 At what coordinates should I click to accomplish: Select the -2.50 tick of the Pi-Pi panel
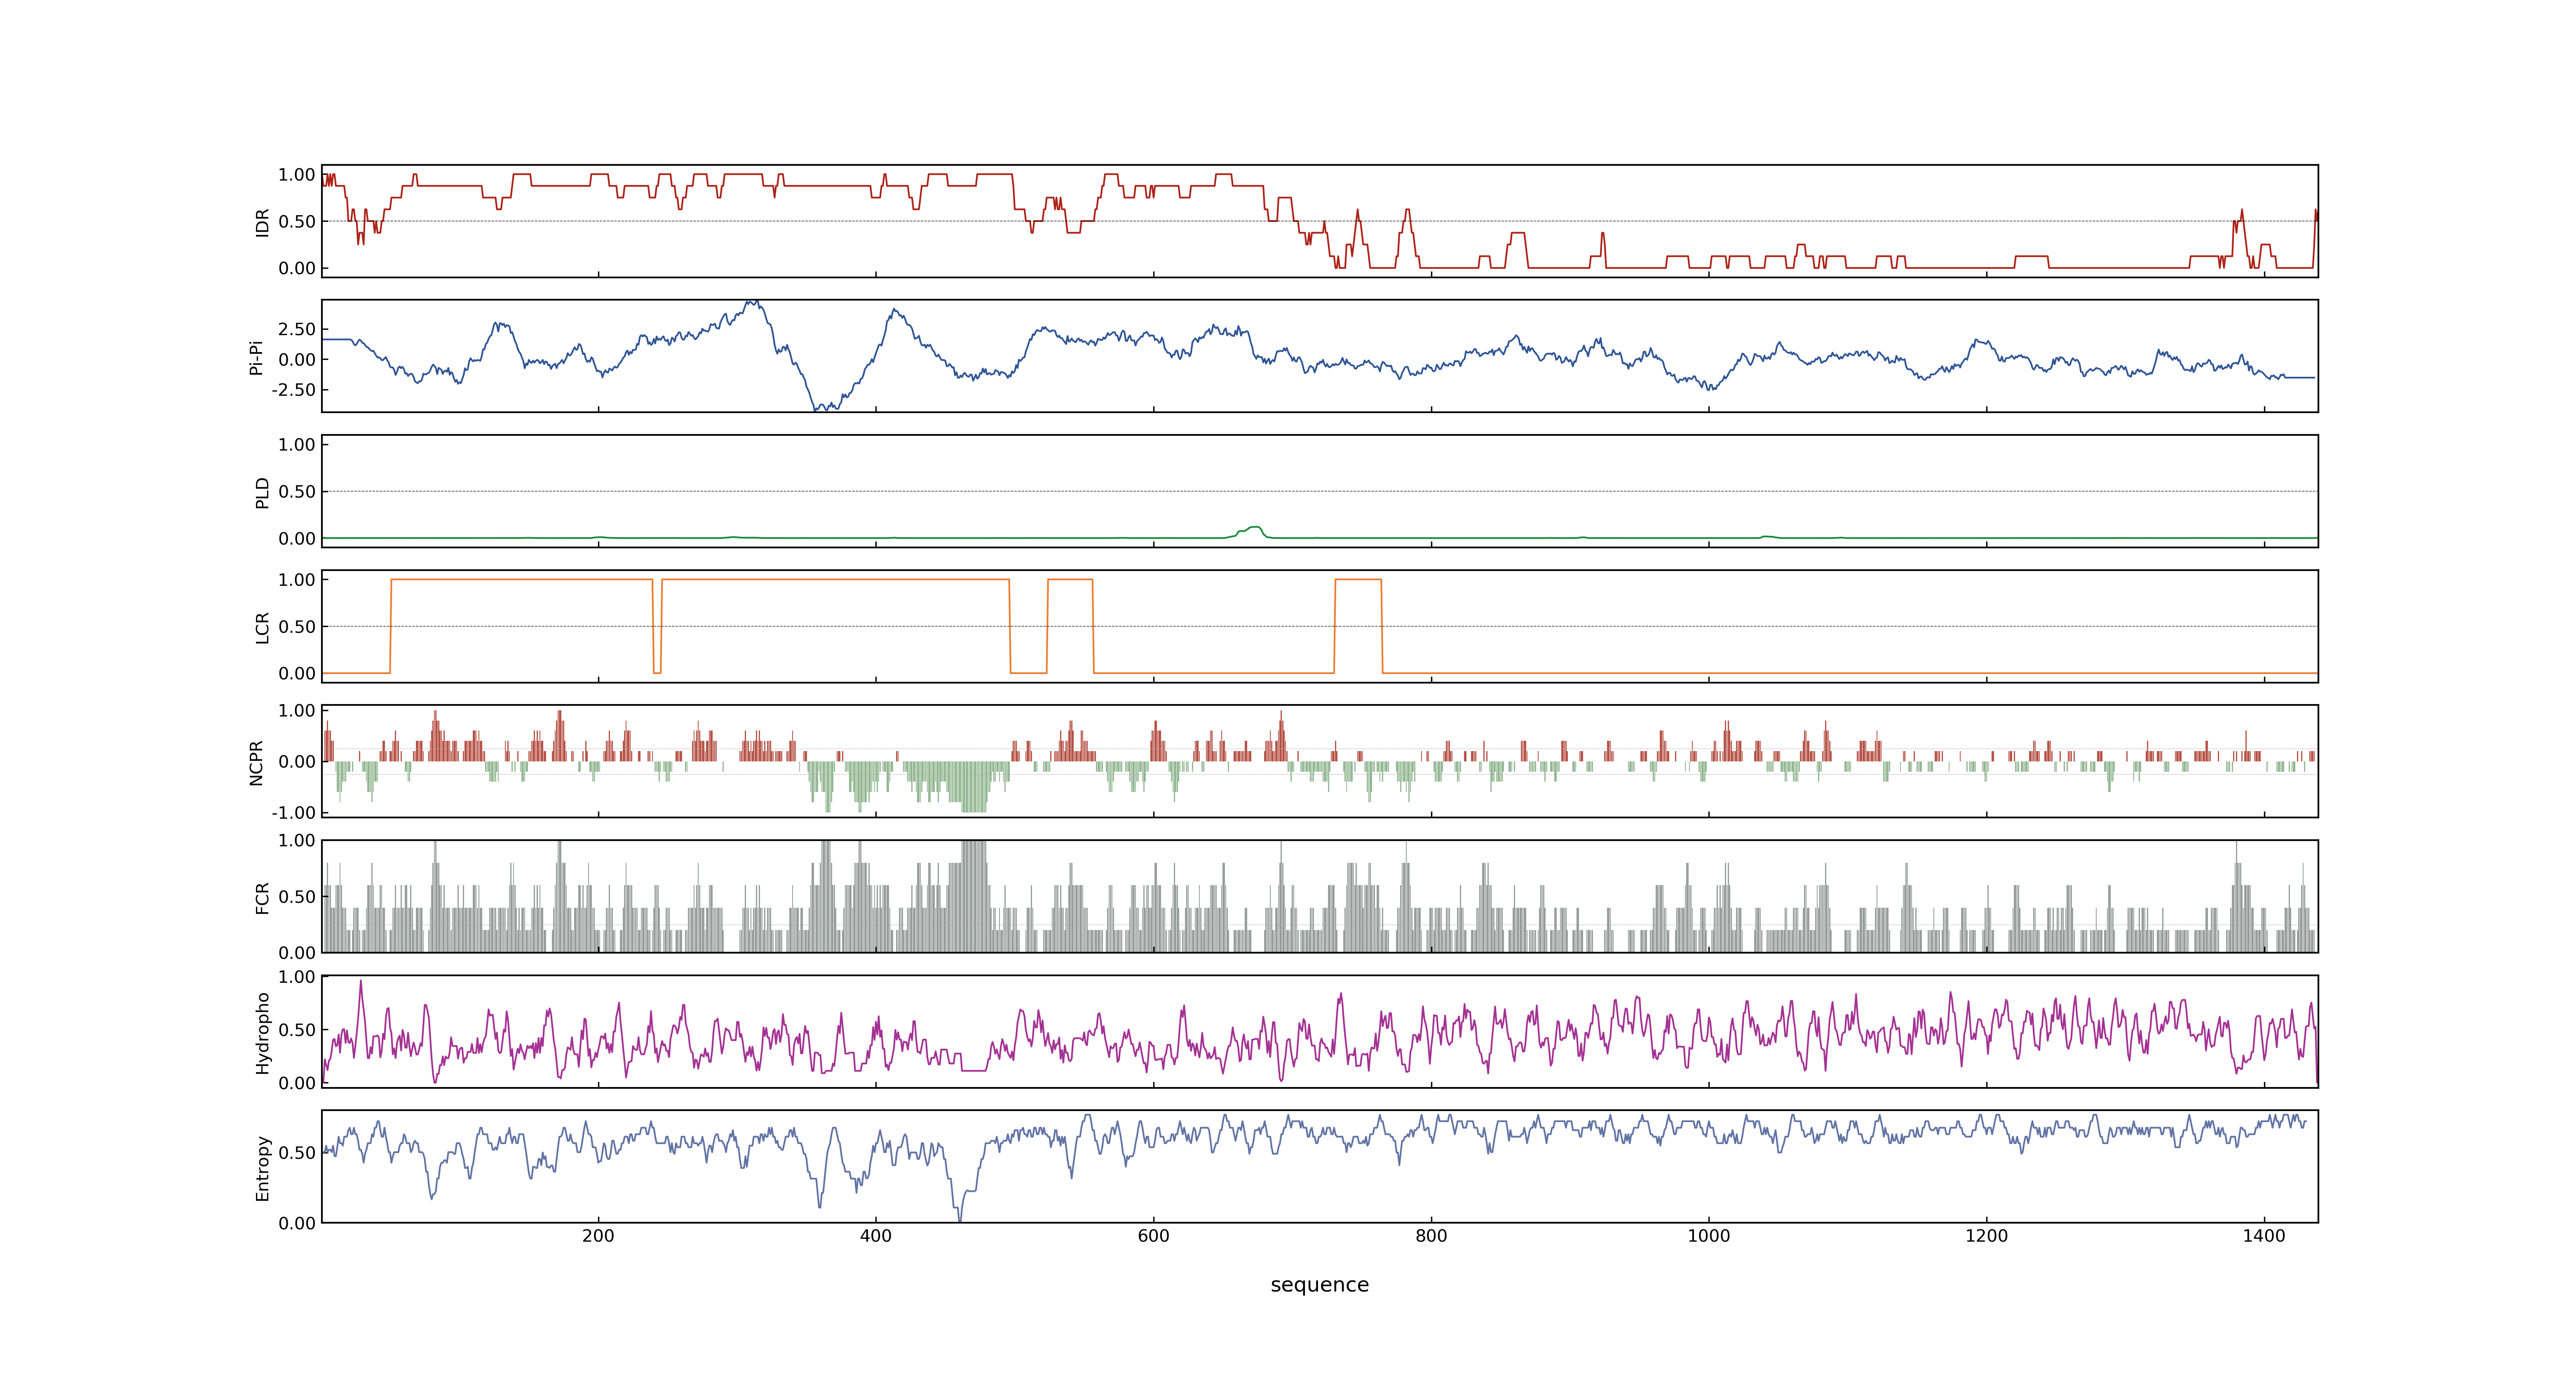point(293,390)
